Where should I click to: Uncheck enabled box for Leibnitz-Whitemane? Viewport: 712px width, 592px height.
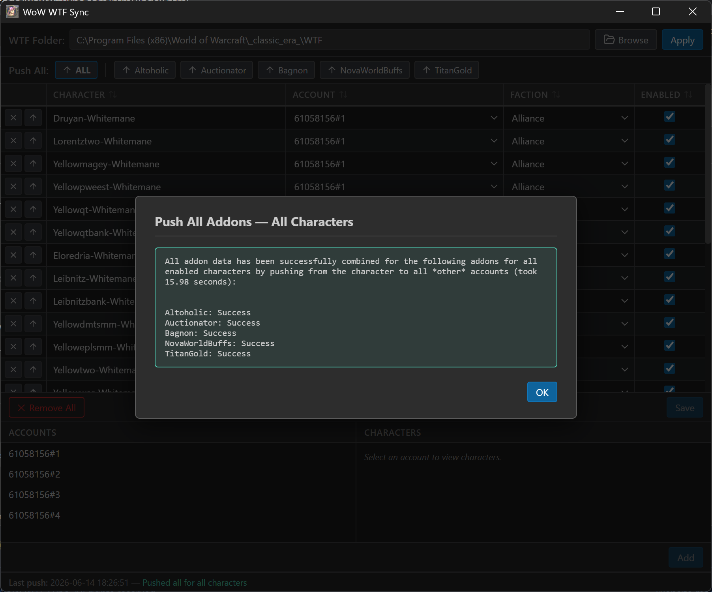pos(670,277)
